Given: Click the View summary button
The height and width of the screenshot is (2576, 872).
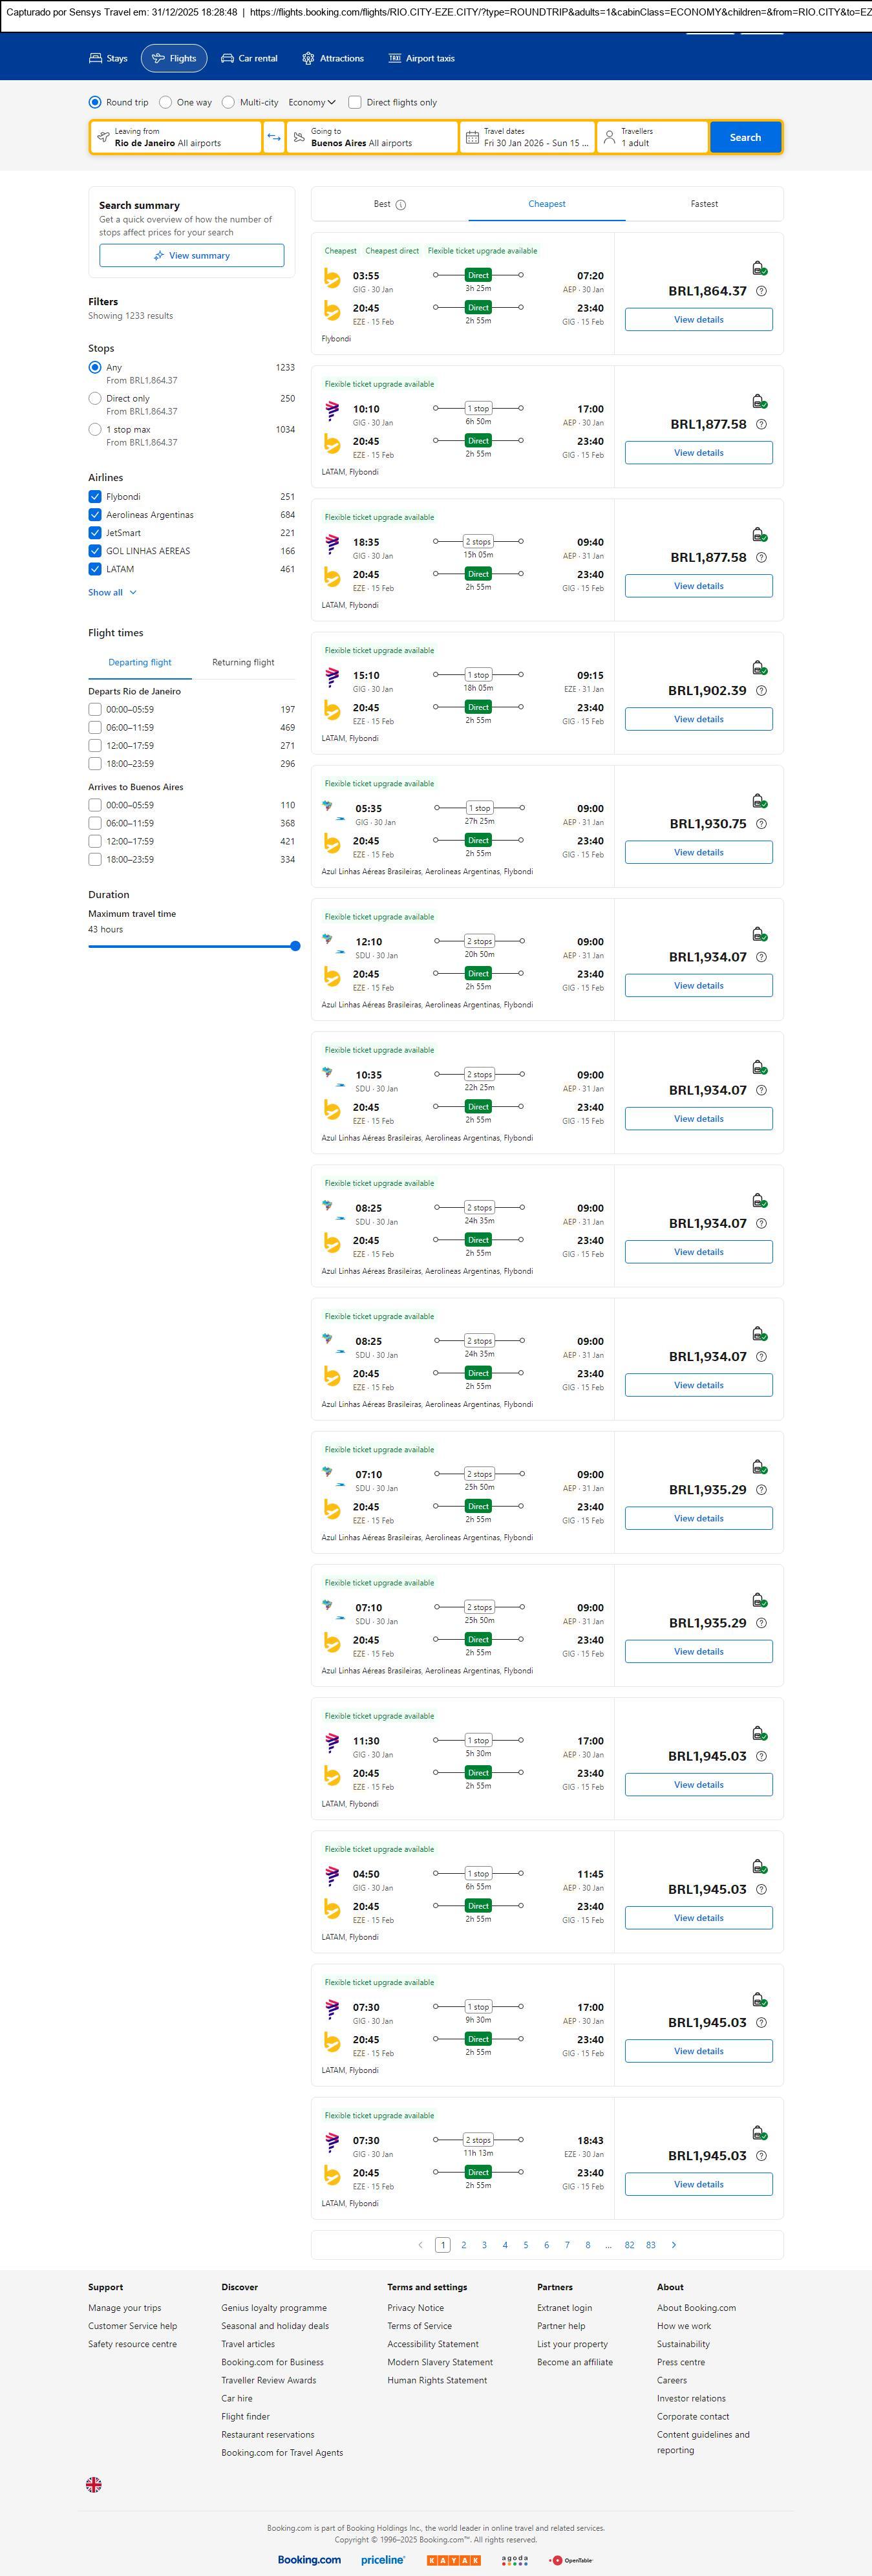Looking at the screenshot, I should pos(191,256).
